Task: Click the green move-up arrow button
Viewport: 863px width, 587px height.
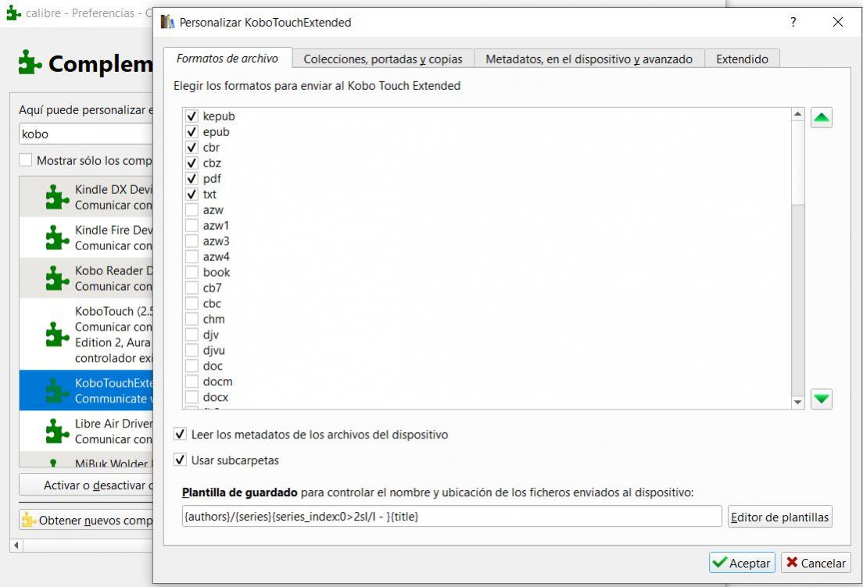Action: click(821, 118)
